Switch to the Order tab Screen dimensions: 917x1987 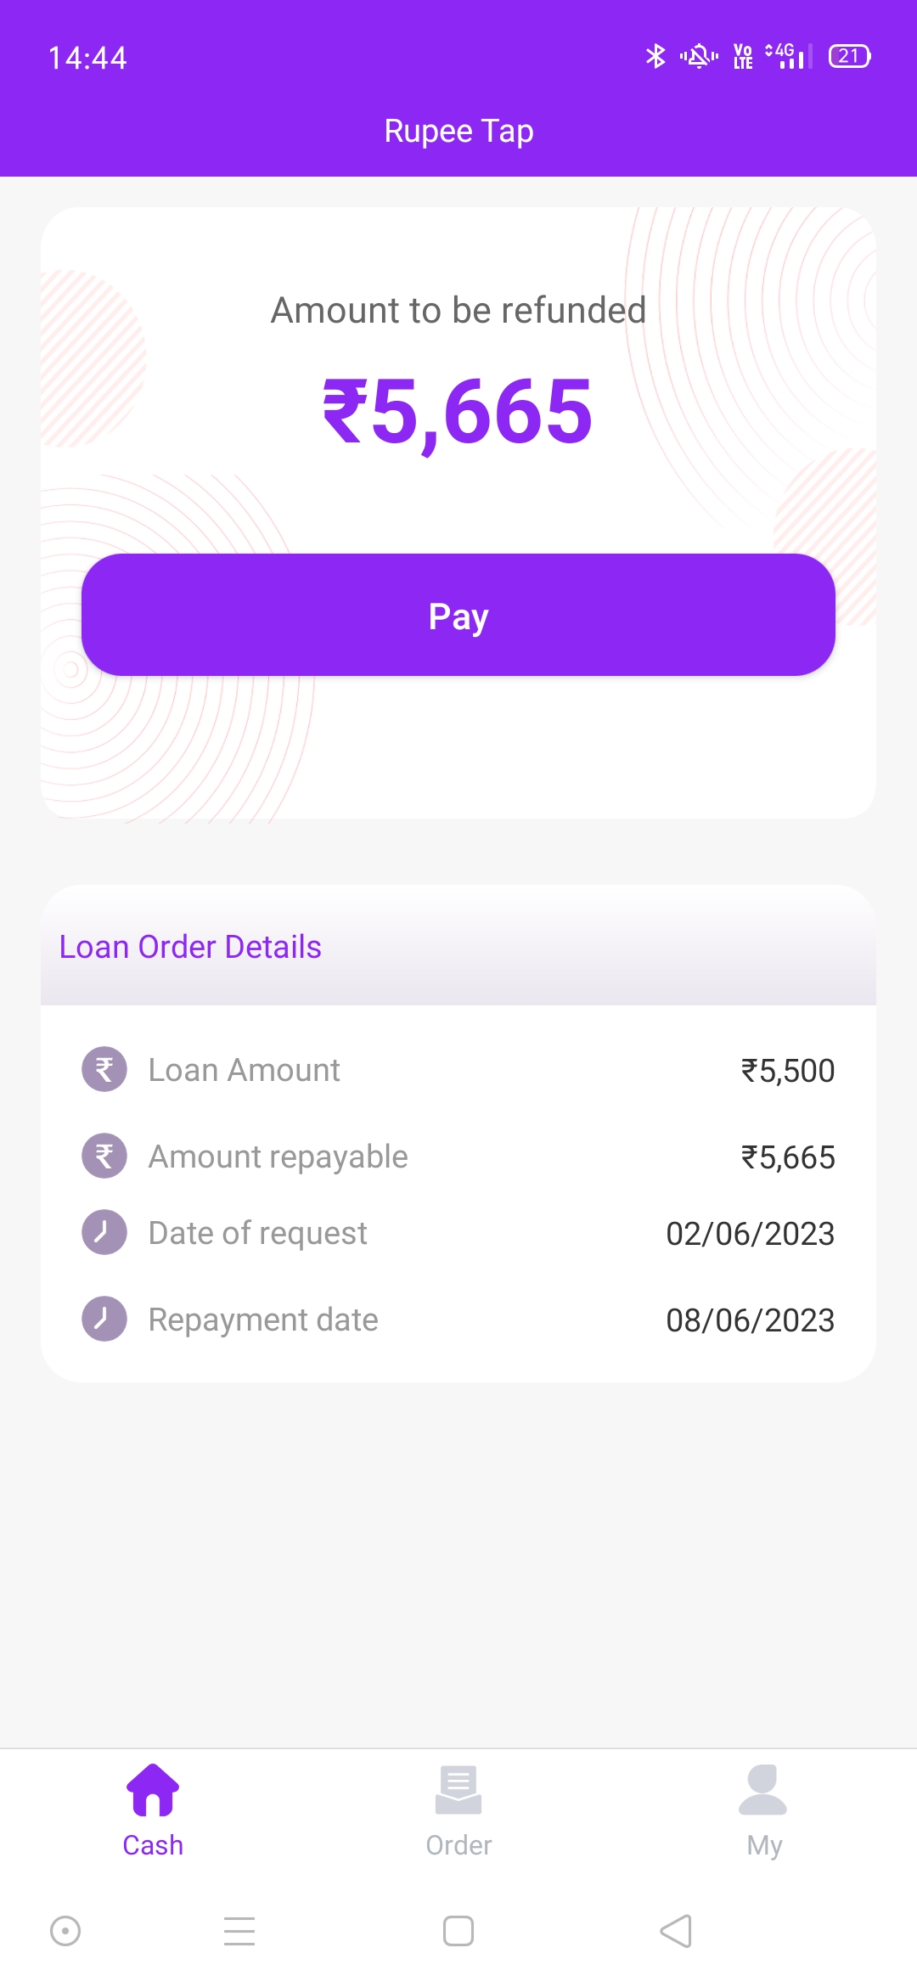(x=458, y=1809)
